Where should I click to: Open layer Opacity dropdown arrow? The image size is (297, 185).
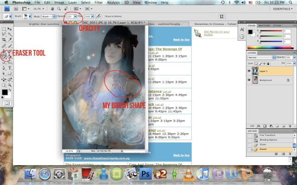[x=294, y=57]
